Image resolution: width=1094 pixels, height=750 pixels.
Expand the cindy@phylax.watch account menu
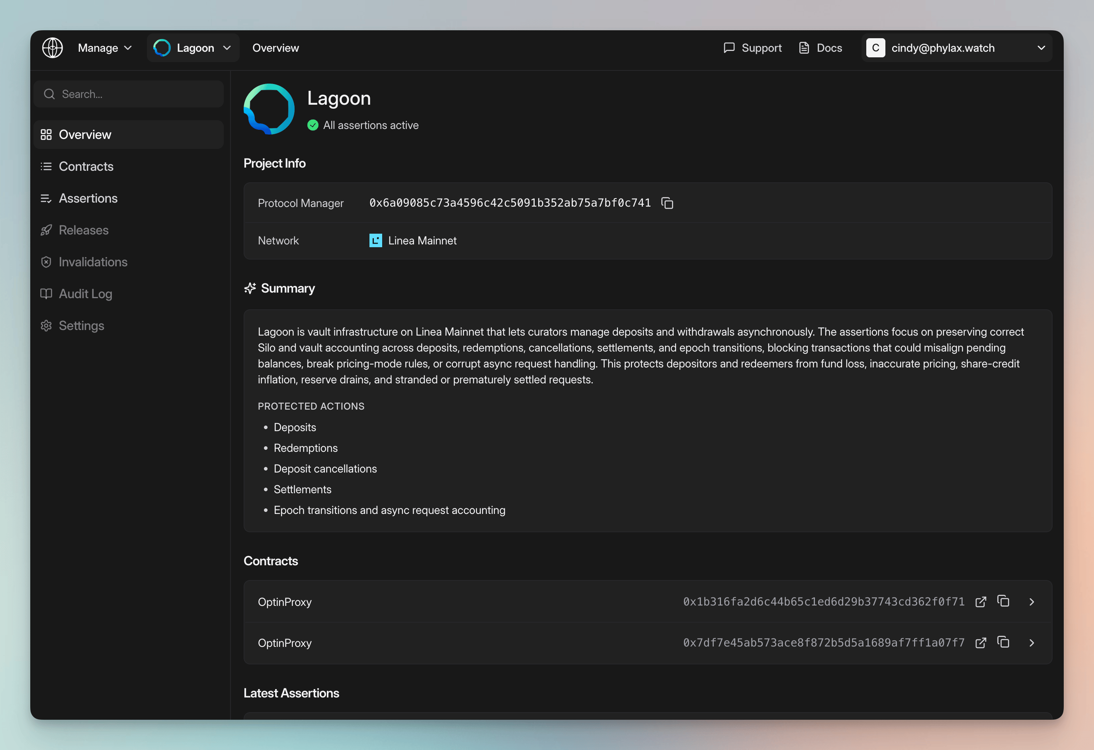point(957,47)
